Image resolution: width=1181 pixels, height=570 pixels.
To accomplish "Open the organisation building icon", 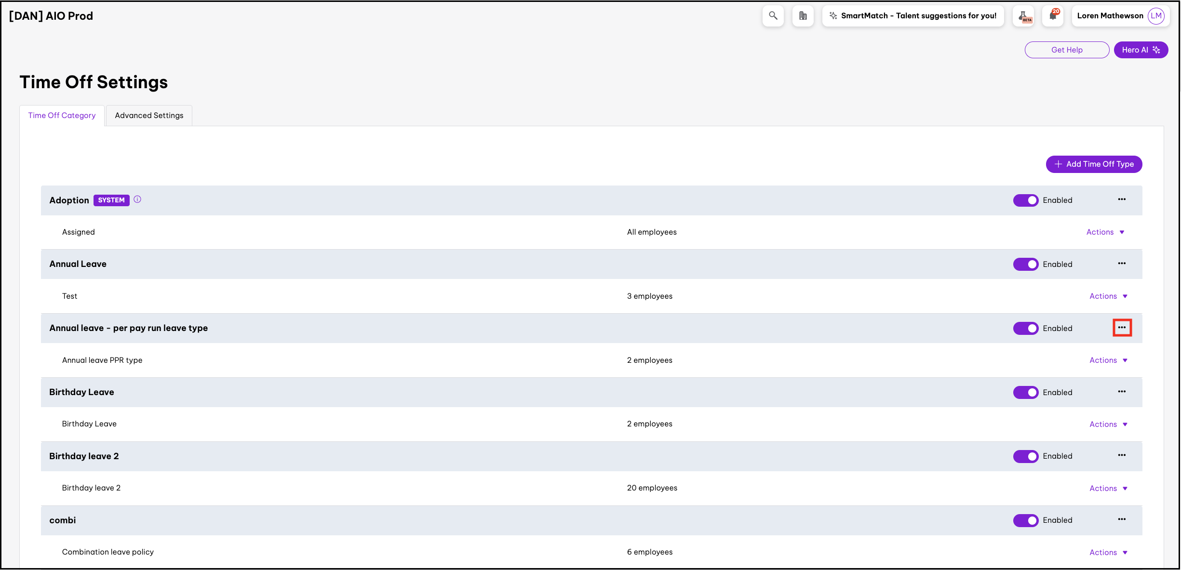I will pos(803,16).
